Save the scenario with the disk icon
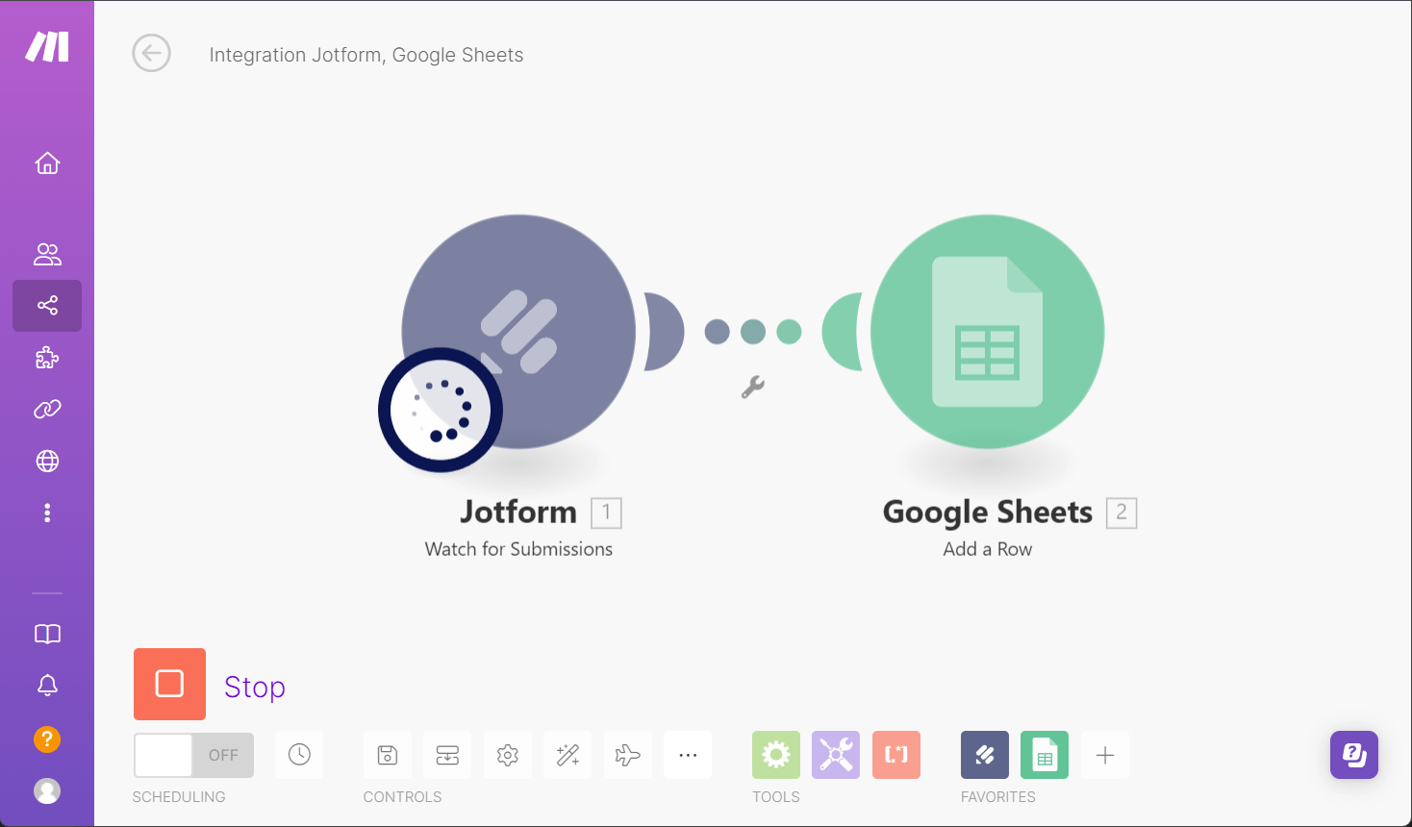The width and height of the screenshot is (1412, 827). click(x=388, y=755)
